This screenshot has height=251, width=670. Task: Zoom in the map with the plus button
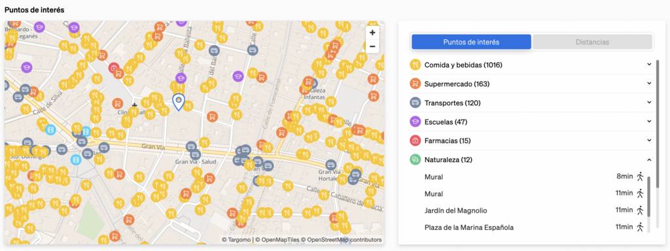tap(372, 33)
